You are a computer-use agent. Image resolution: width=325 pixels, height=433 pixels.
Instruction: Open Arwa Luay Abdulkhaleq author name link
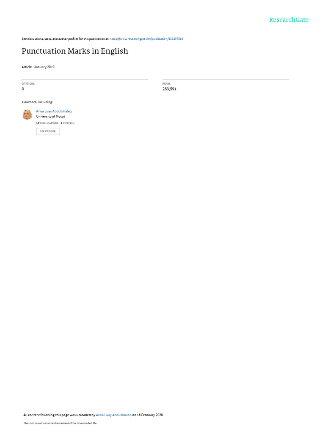click(x=54, y=111)
